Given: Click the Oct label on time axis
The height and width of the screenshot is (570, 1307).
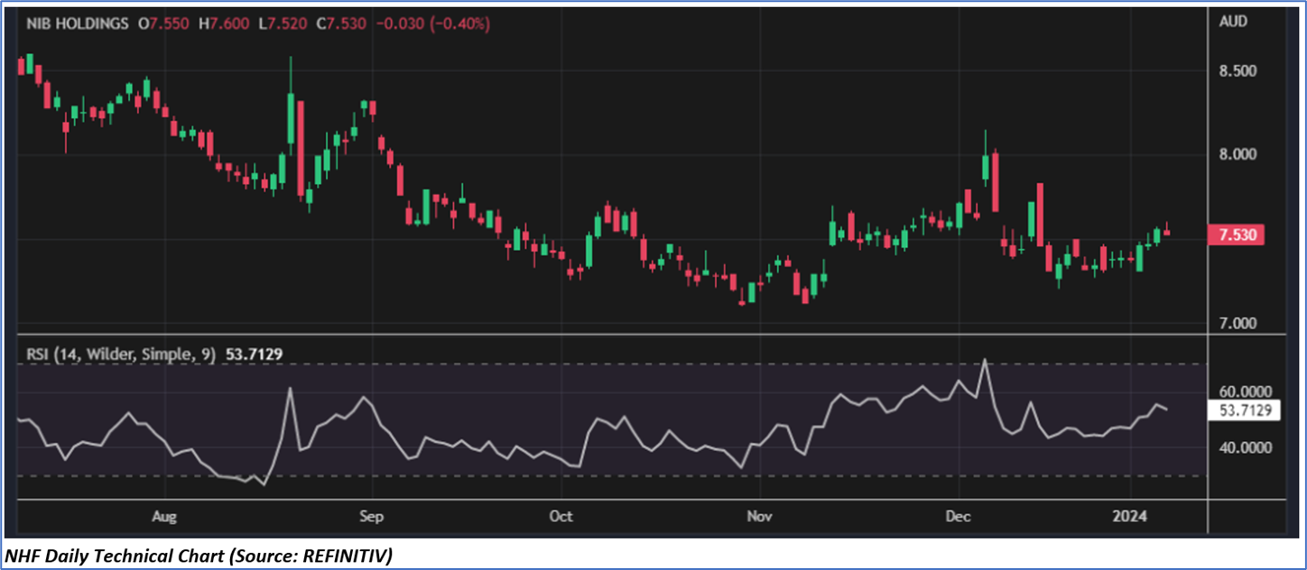Looking at the screenshot, I should (x=561, y=517).
